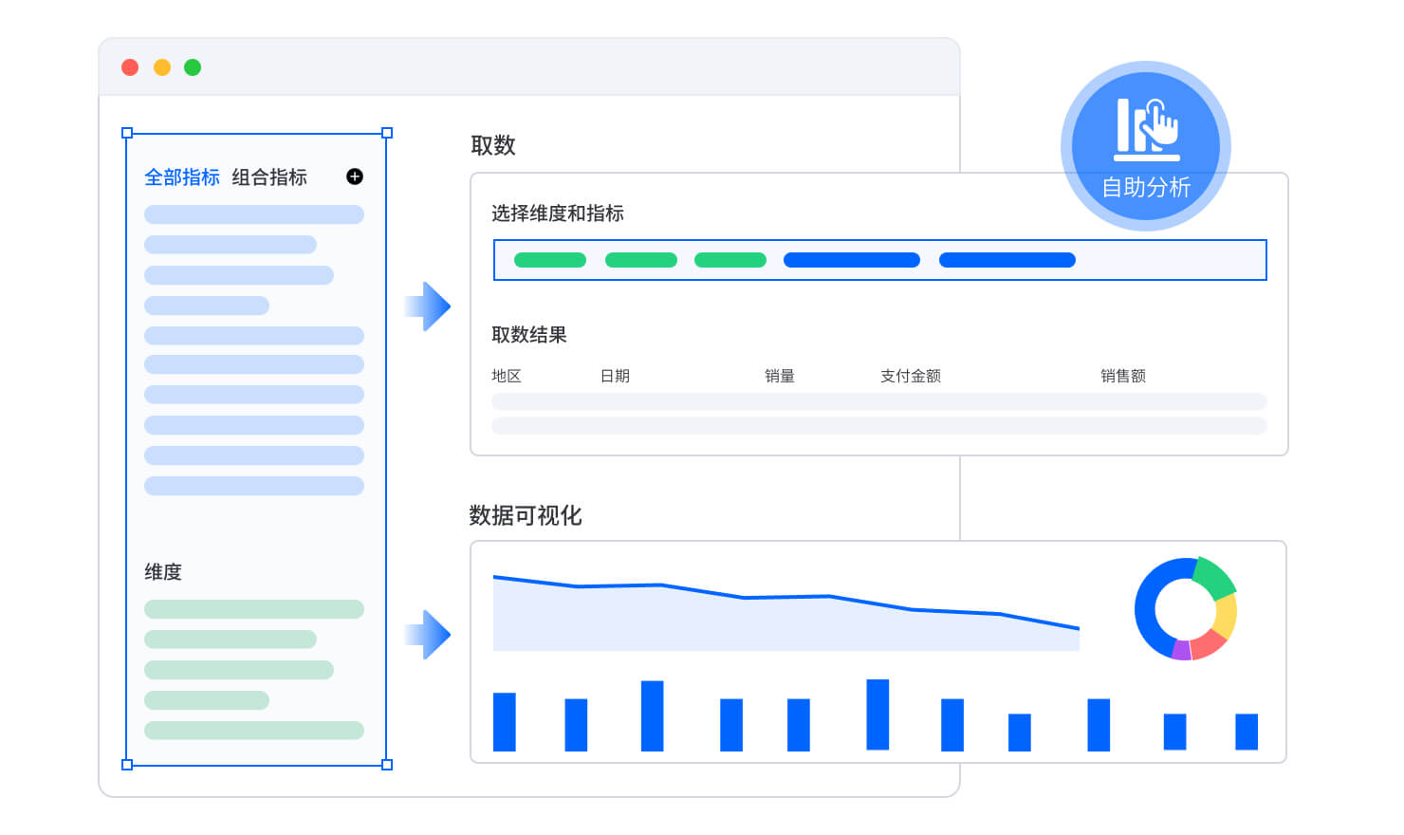The width and height of the screenshot is (1404, 835).
Task: Click the 自助分析 circular badge icon
Action: point(1146,145)
